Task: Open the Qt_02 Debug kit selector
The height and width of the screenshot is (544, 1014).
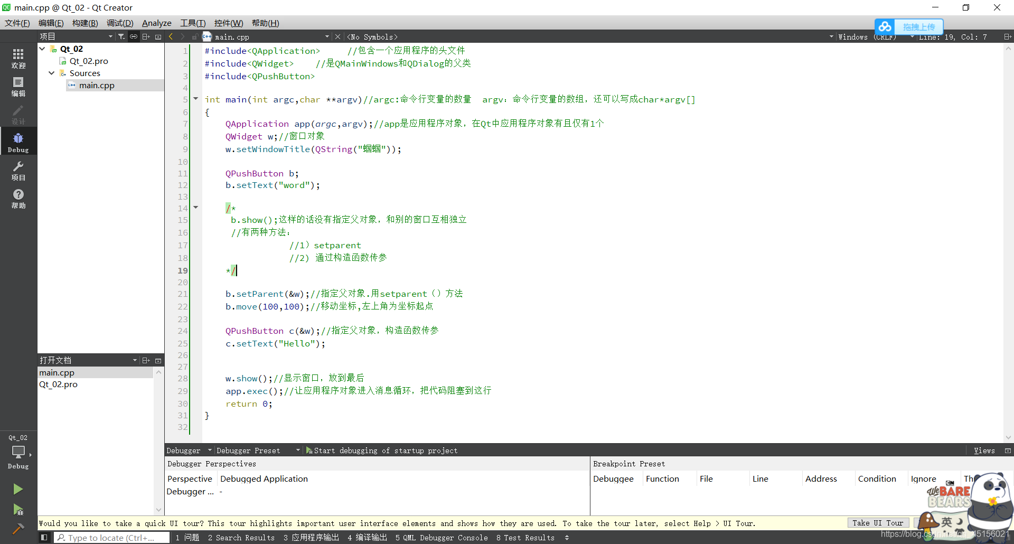Action: click(18, 452)
